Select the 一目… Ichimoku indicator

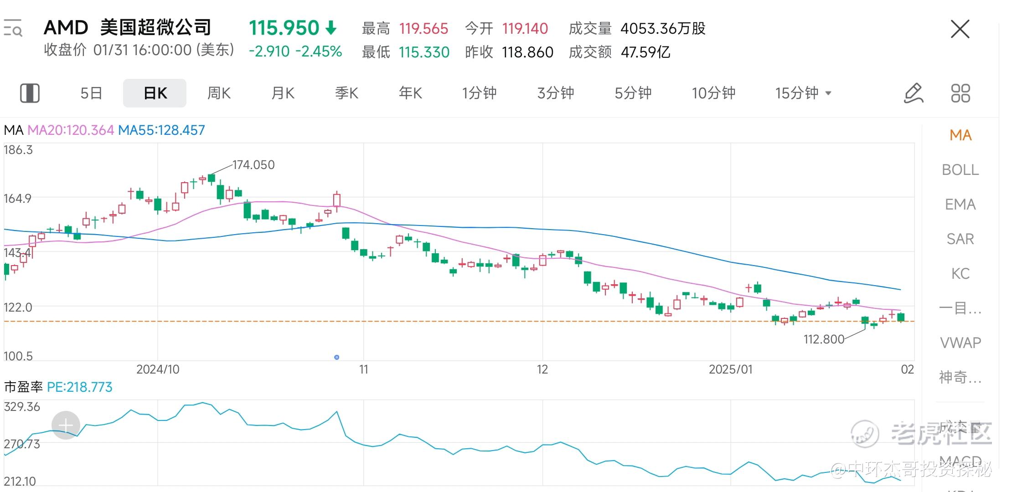click(x=960, y=308)
